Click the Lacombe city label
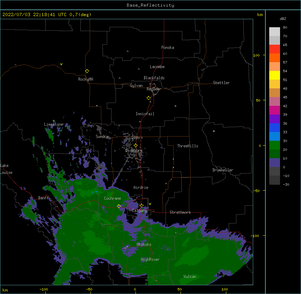The width and height of the screenshot is (301, 294). click(x=157, y=67)
